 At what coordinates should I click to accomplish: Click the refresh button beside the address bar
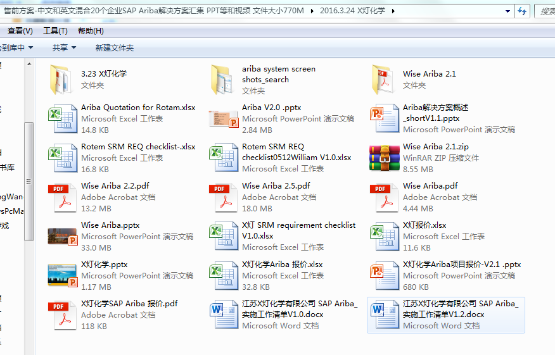pos(522,11)
